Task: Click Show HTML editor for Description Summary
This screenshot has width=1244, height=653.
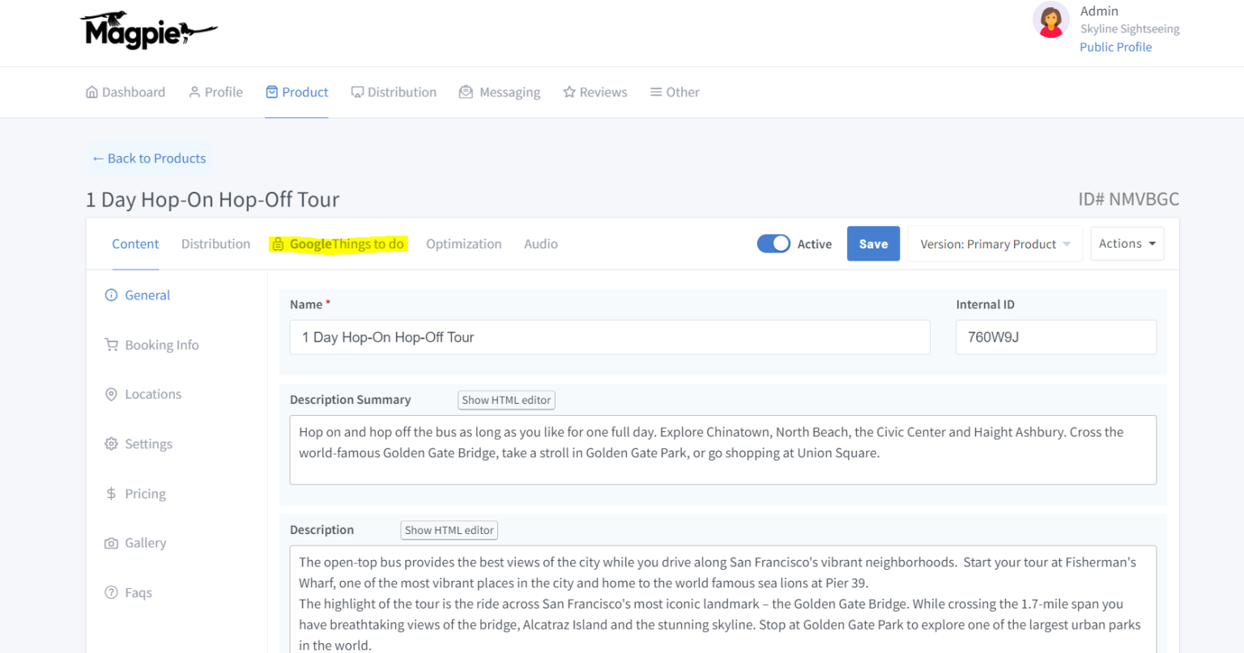Action: pyautogui.click(x=506, y=400)
